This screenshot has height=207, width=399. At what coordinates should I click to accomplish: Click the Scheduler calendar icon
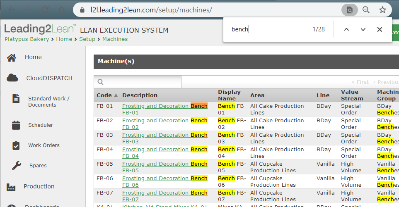pos(16,125)
